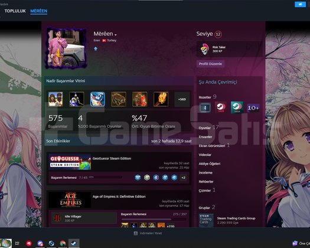The width and height of the screenshot is (310, 248).
Task: Open the TOPLULUK menu
Action: [15, 11]
